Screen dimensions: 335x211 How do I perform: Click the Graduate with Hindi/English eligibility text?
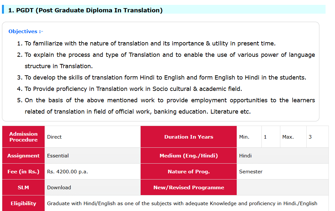click(182, 204)
